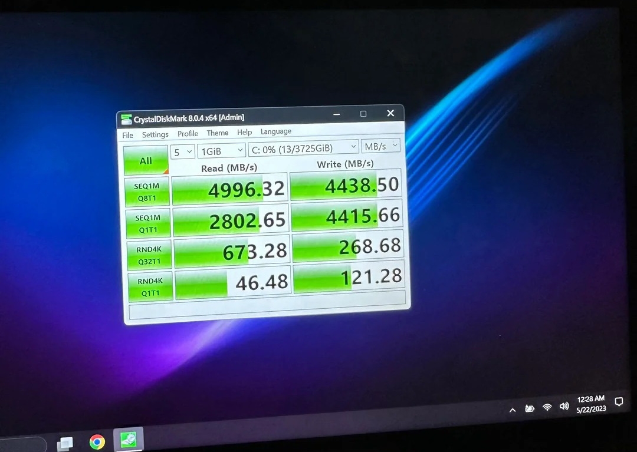Open Task View on the taskbar
Image resolution: width=637 pixels, height=452 pixels.
(x=65, y=443)
